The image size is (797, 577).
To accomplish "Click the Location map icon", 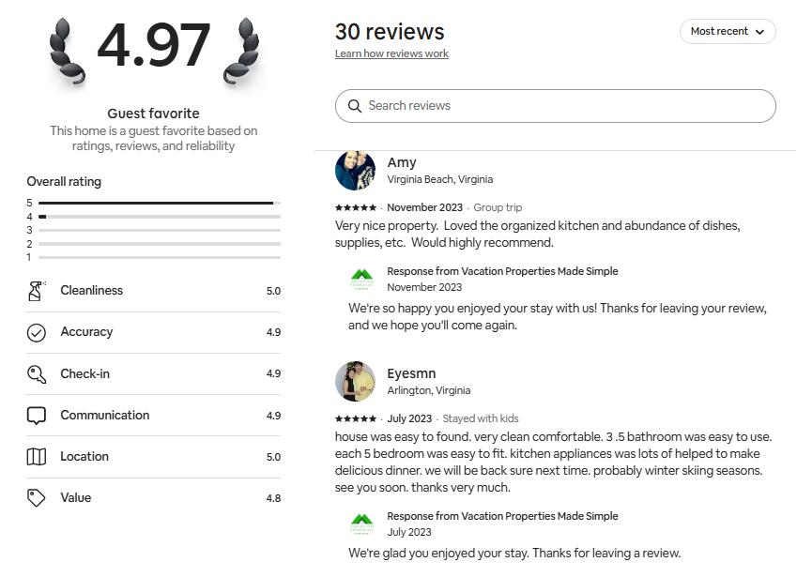I will point(37,457).
